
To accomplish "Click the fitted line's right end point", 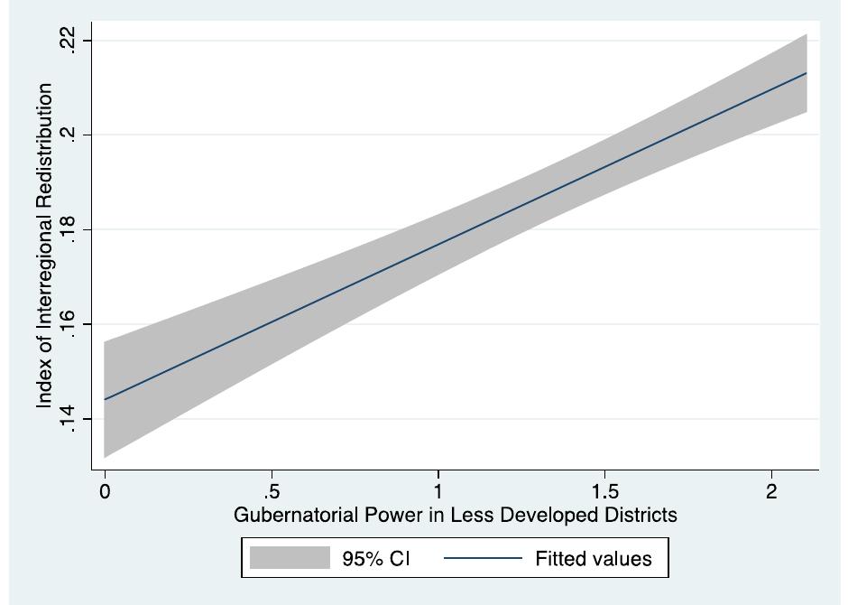I will (x=805, y=73).
